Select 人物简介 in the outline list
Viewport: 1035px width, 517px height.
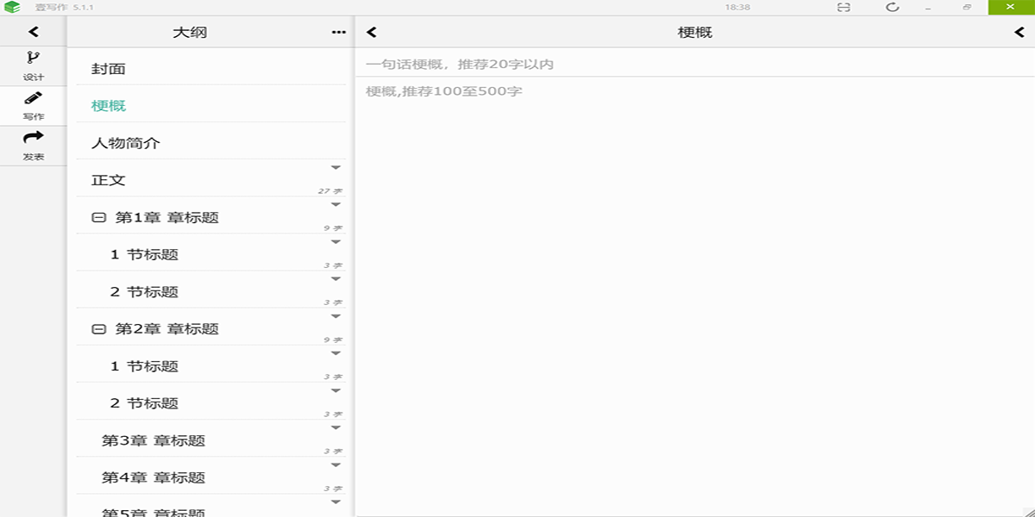tap(126, 143)
